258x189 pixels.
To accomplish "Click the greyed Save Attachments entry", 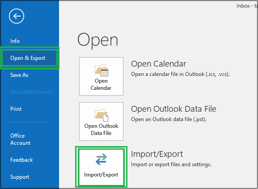I will (31, 92).
